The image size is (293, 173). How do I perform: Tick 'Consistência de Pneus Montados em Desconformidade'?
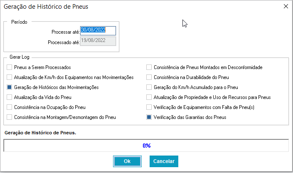coord(149,67)
